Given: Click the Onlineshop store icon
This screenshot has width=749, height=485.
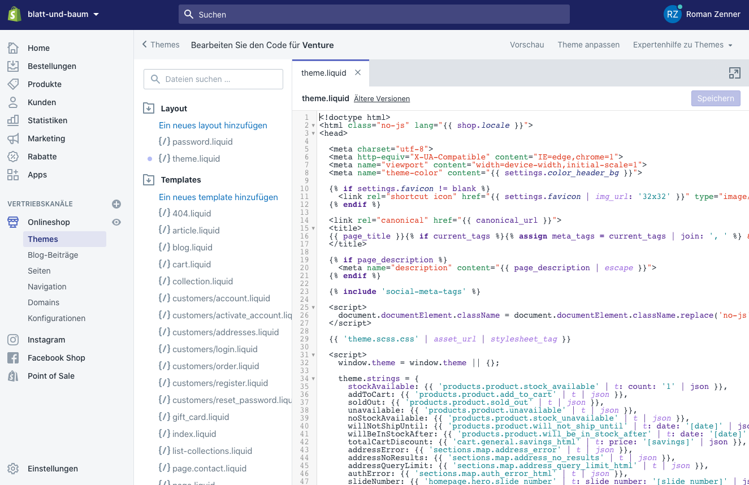Looking at the screenshot, I should (x=13, y=222).
